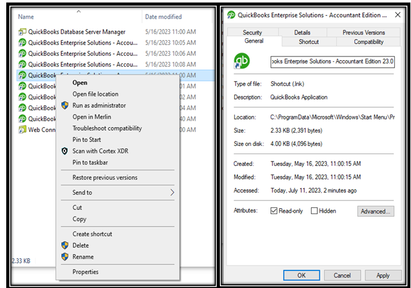The image size is (411, 288).
Task: Enable the Hidden attribute checkbox
Action: (x=314, y=211)
